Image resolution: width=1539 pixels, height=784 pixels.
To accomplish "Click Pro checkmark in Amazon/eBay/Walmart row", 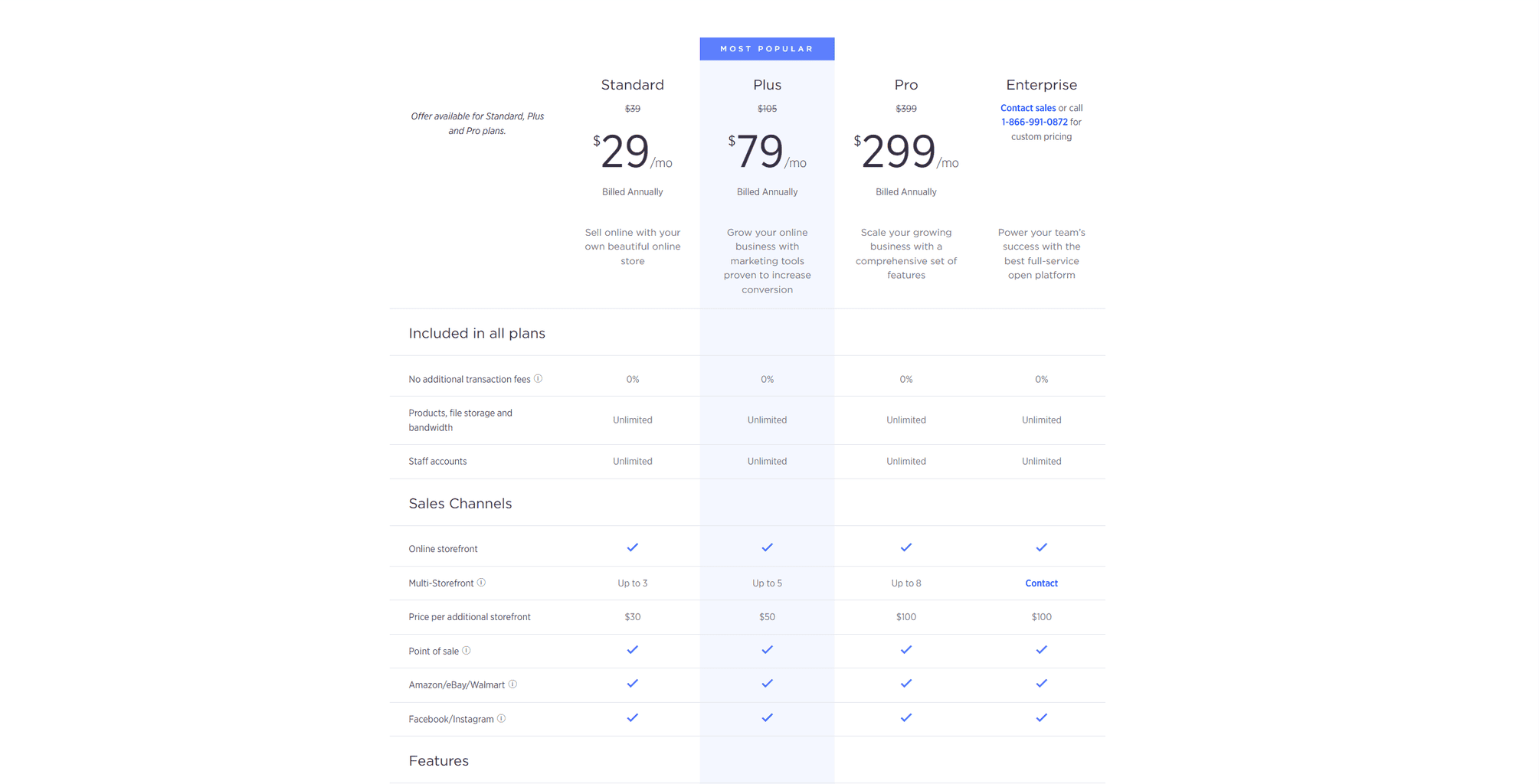I will [x=906, y=684].
